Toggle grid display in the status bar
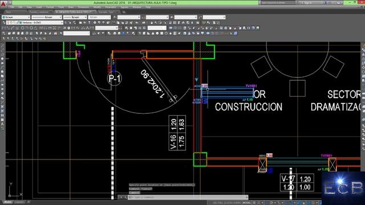 pyautogui.click(x=254, y=203)
